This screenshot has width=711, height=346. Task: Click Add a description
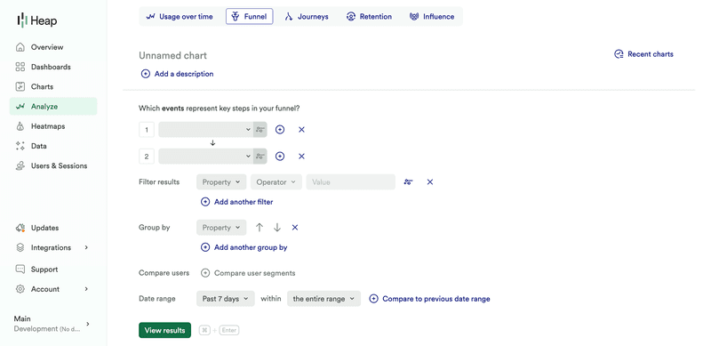pos(177,74)
